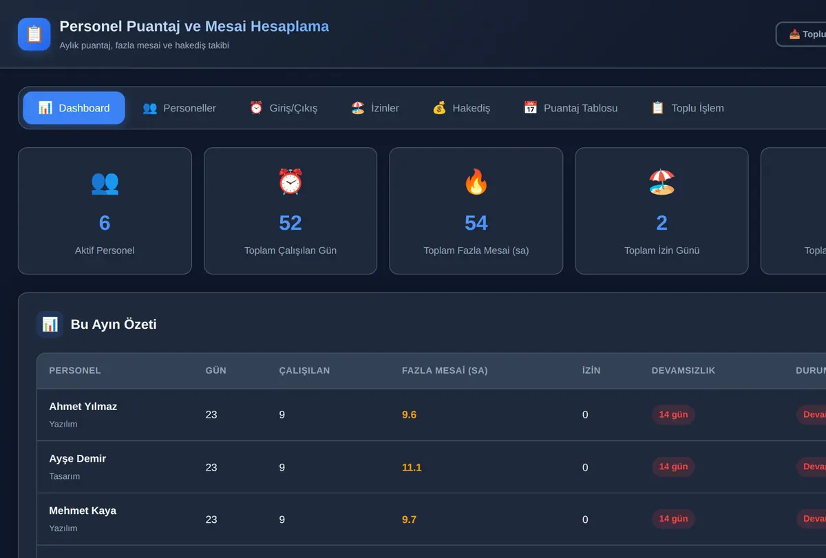Click the Toplam Çalışılan Gün value 52
This screenshot has width=826, height=558.
tap(290, 223)
